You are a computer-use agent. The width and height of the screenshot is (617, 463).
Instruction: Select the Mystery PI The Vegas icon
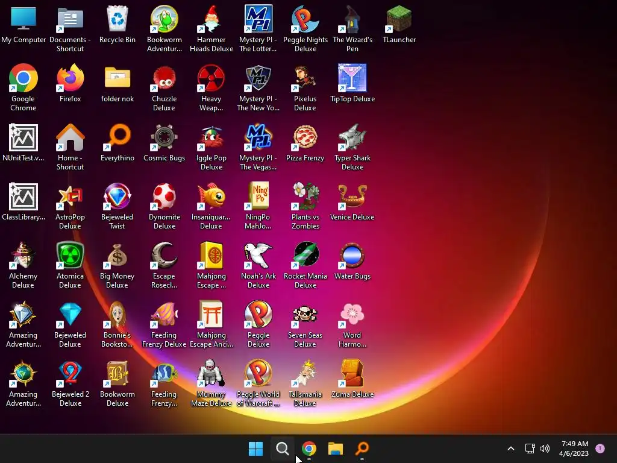[258, 137]
